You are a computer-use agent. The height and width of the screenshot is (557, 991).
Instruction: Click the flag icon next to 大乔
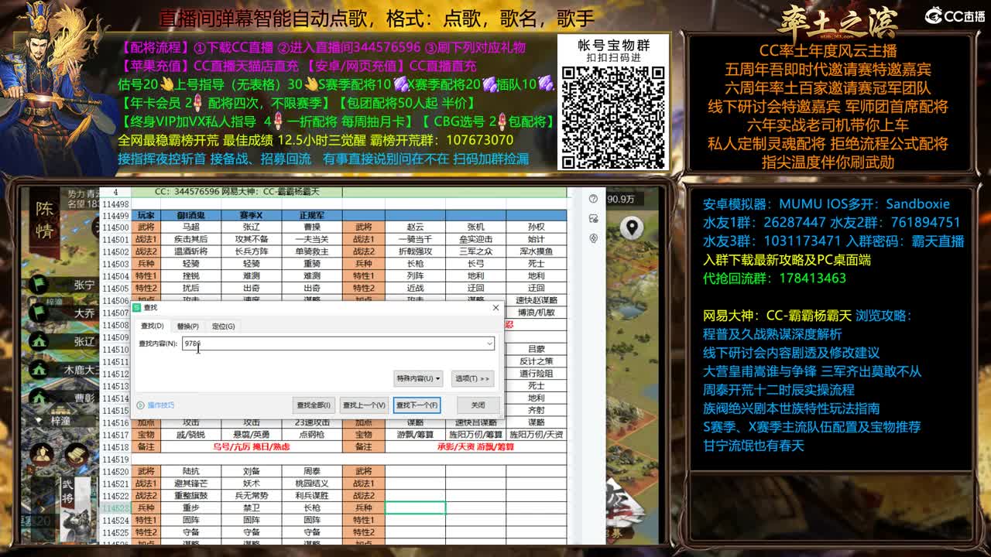pyautogui.click(x=39, y=313)
